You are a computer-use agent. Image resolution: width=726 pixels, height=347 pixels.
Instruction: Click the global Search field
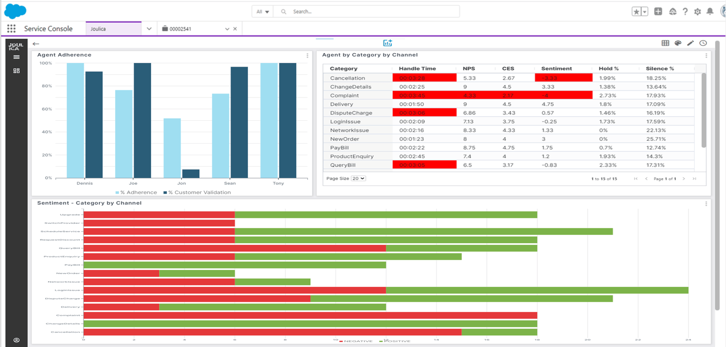[366, 12]
